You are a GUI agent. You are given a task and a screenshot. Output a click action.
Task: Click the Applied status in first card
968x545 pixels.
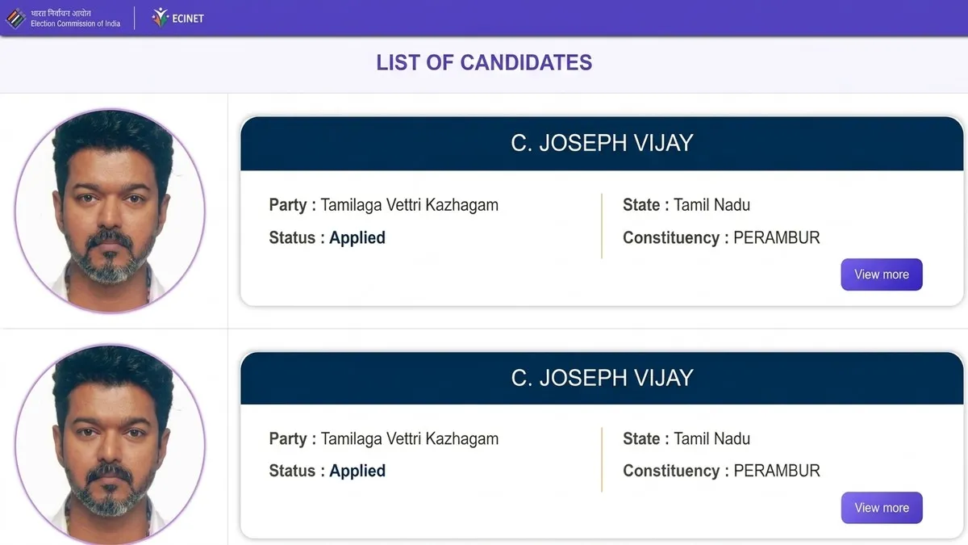coord(357,238)
